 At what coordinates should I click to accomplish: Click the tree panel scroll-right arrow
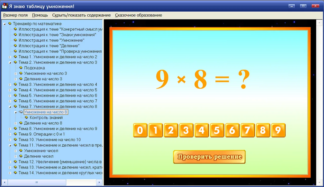click(100, 182)
